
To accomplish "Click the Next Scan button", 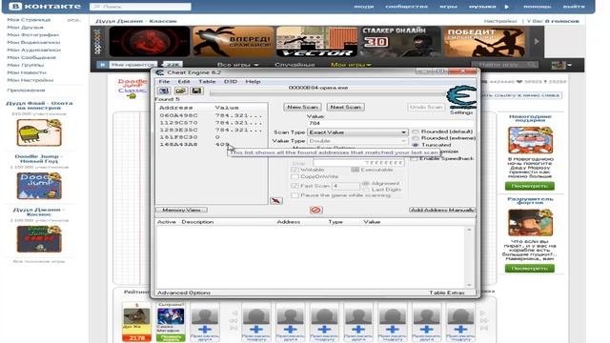I will coord(345,107).
